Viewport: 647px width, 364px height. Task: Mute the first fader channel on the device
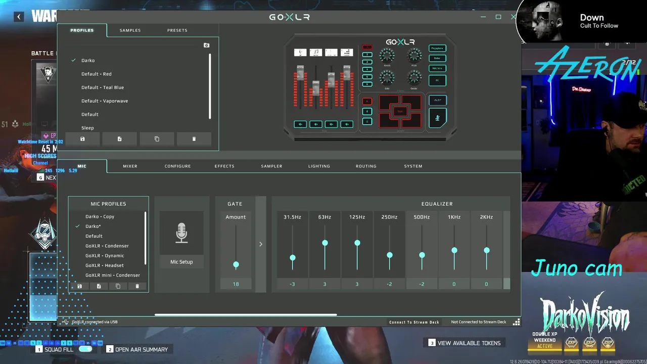pos(300,124)
